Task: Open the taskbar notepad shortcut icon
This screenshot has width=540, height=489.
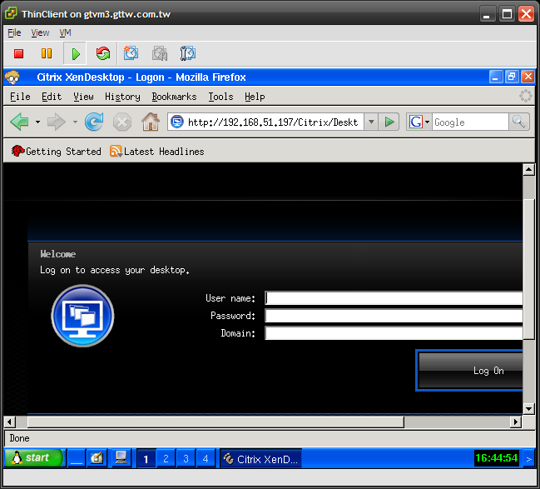Action: pyautogui.click(x=97, y=458)
